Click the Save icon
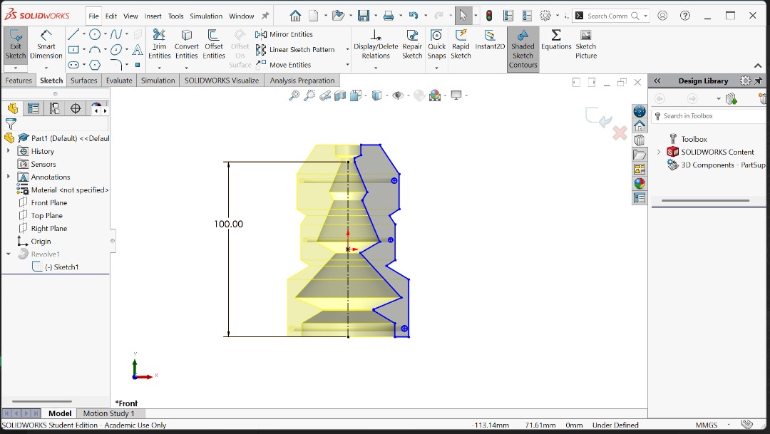 tap(364, 16)
